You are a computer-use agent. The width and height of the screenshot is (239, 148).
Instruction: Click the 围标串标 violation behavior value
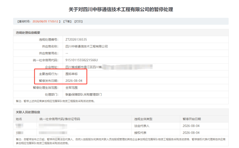[x=71, y=74]
